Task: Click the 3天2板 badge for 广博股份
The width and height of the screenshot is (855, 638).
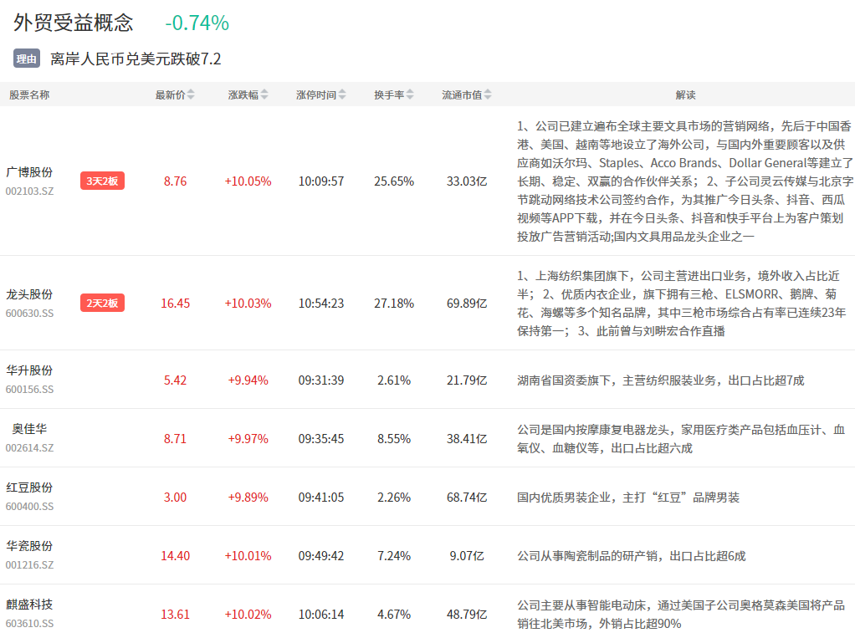Action: coord(103,181)
